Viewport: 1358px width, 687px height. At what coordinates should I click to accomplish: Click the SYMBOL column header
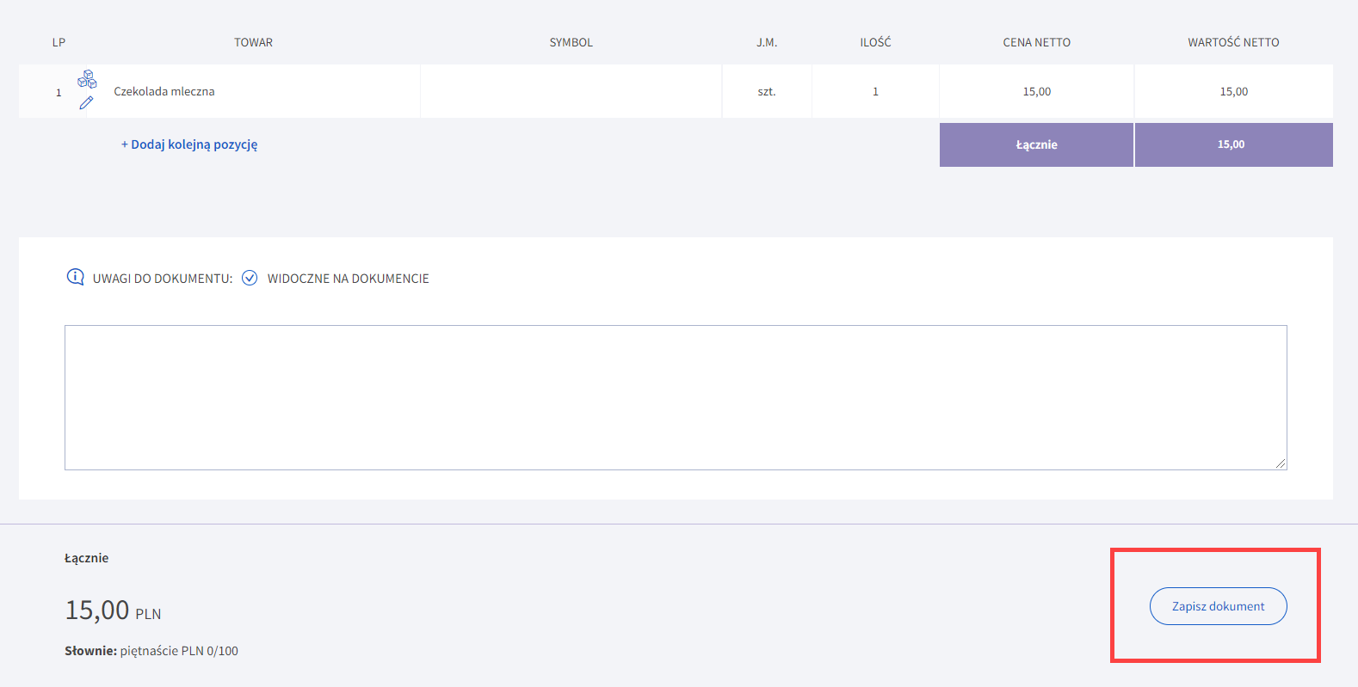pos(571,42)
